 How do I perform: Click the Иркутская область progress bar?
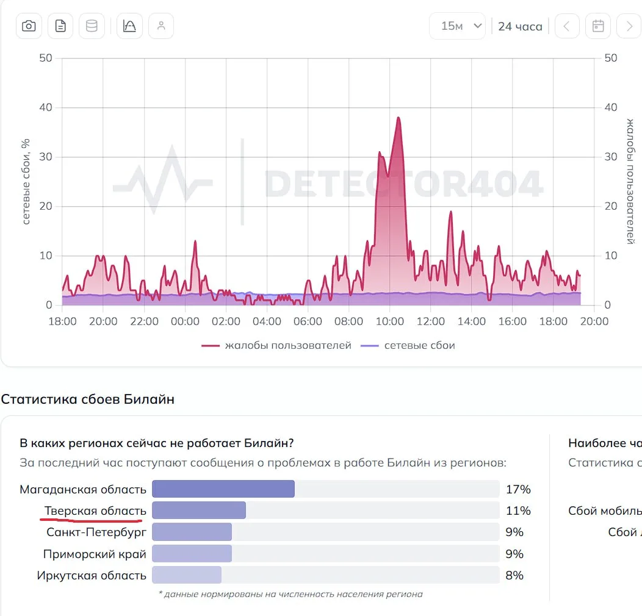coord(326,575)
